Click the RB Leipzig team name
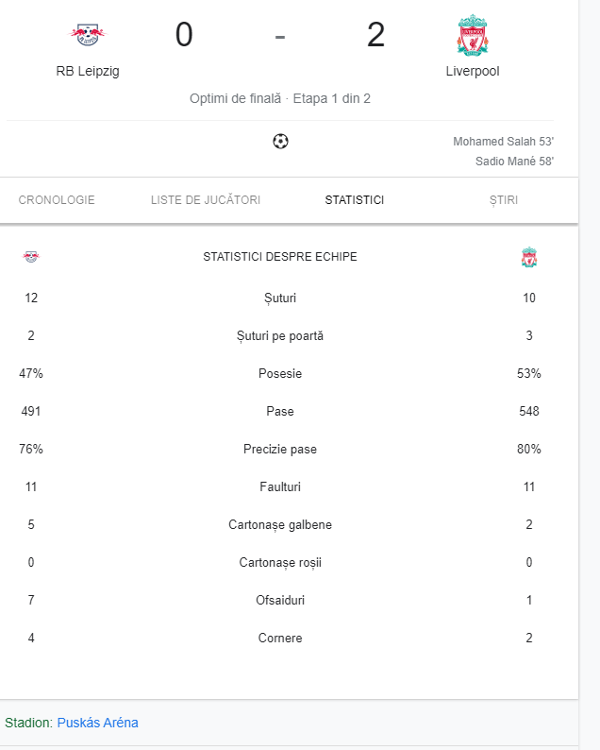 [x=88, y=71]
